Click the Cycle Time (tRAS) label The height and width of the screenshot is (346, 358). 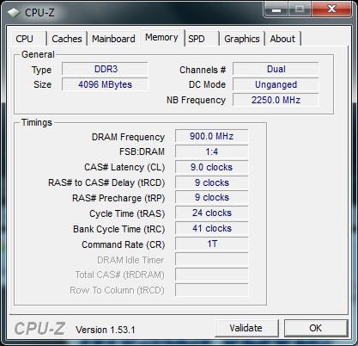pos(127,213)
